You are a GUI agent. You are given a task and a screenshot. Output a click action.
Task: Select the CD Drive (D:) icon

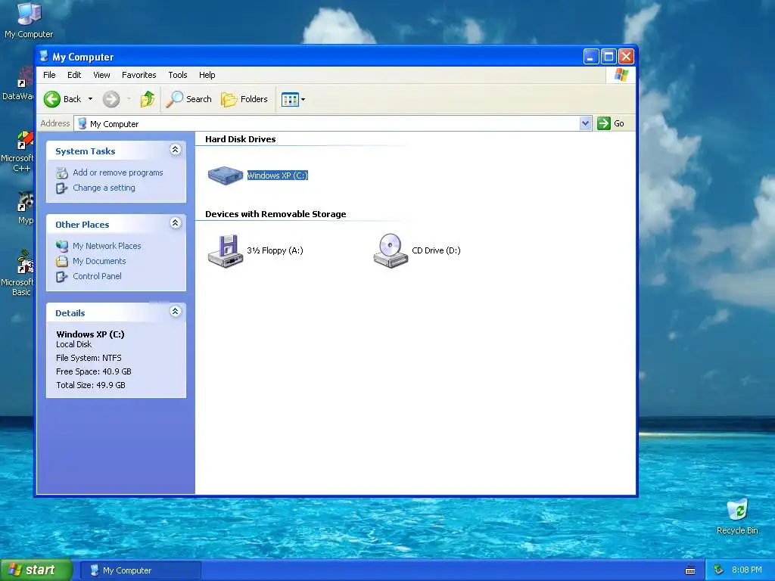coord(391,250)
